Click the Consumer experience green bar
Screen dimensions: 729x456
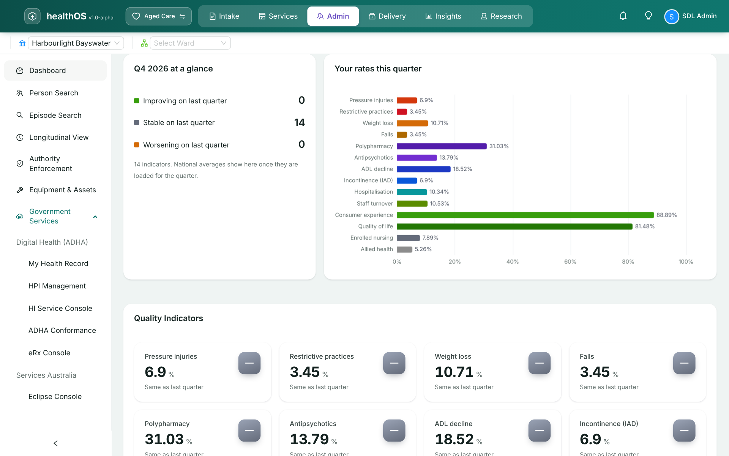point(525,215)
